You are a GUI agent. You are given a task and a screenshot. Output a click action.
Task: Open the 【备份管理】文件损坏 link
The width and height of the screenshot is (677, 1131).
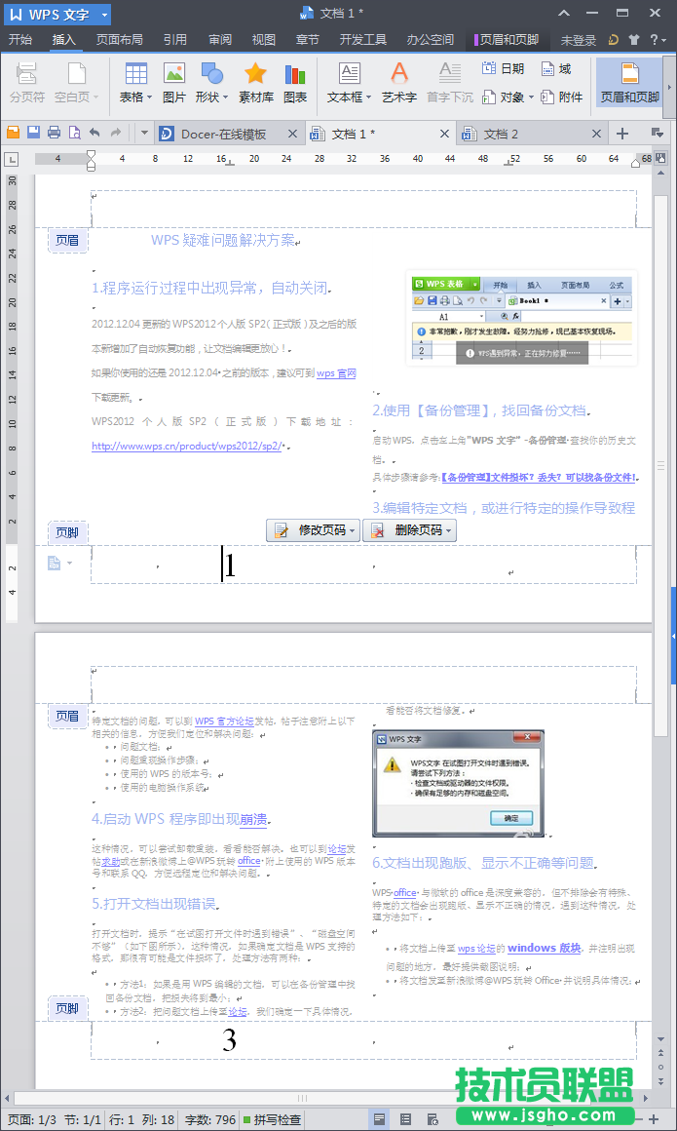(538, 478)
